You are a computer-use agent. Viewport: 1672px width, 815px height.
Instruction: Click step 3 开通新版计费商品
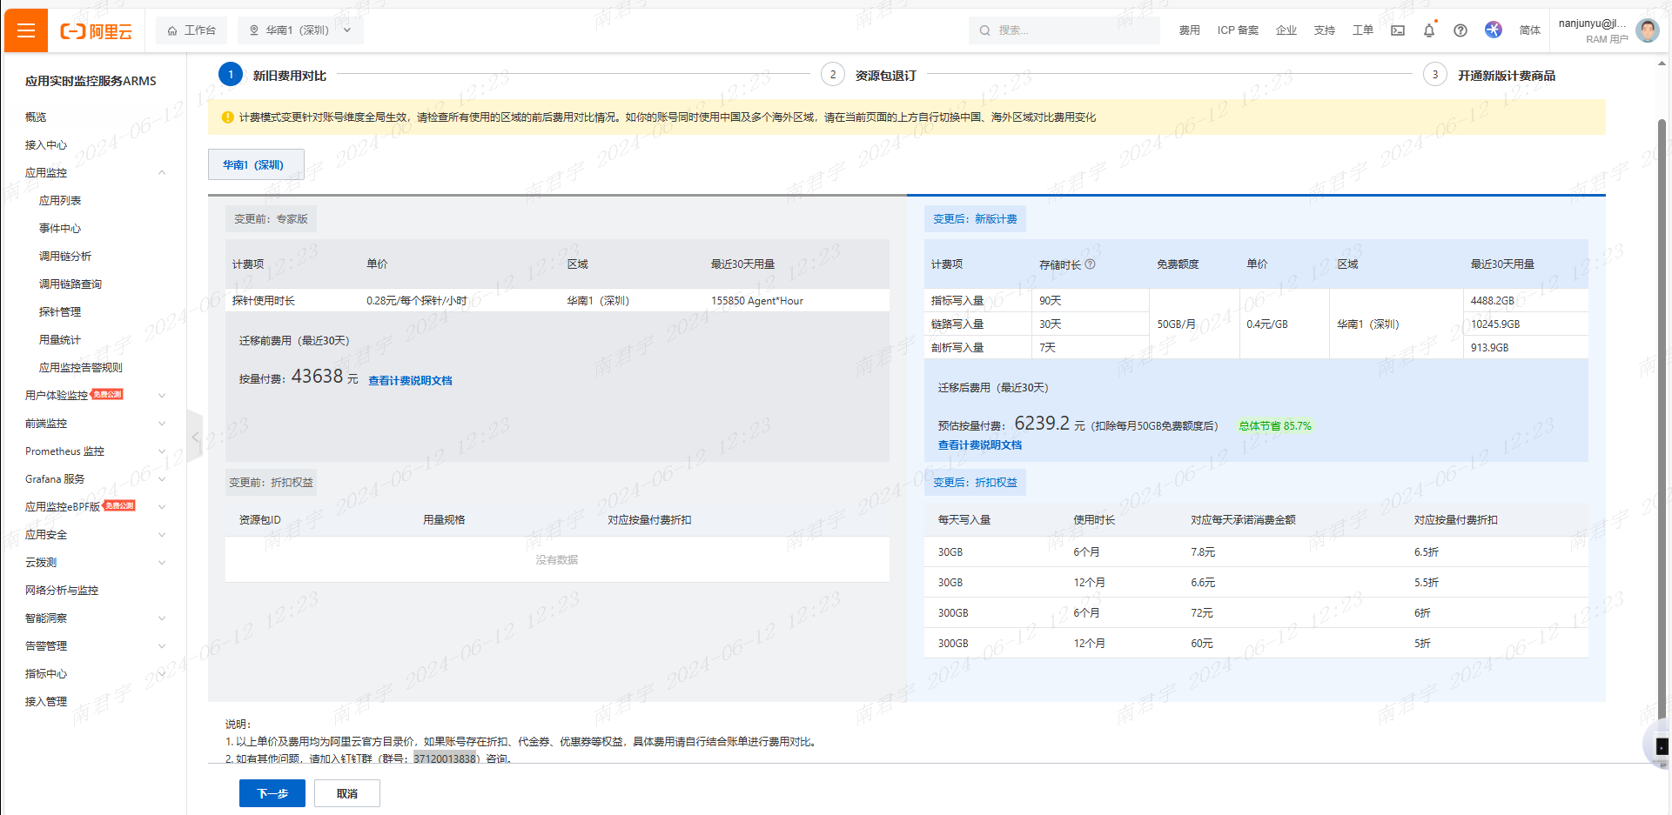tap(1489, 75)
